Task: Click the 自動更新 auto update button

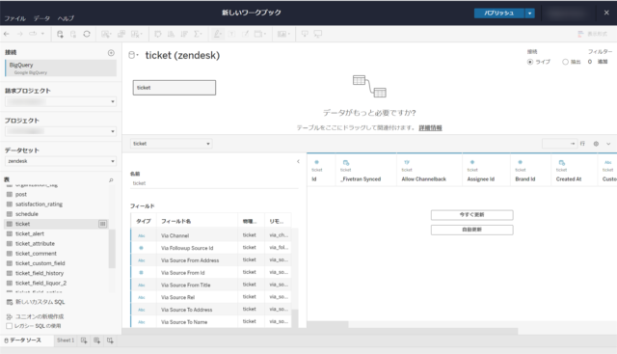Action: click(x=471, y=230)
